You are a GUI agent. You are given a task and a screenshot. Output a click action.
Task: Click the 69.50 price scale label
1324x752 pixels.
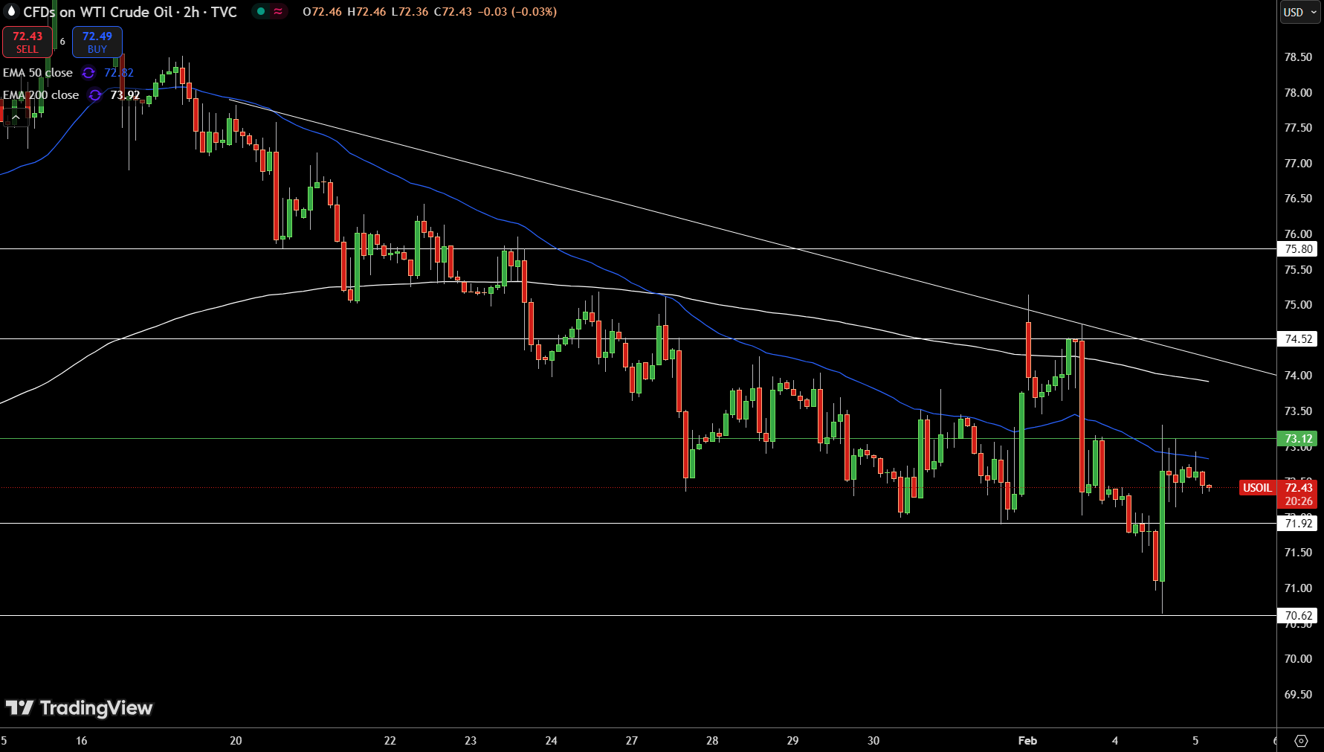coord(1298,695)
